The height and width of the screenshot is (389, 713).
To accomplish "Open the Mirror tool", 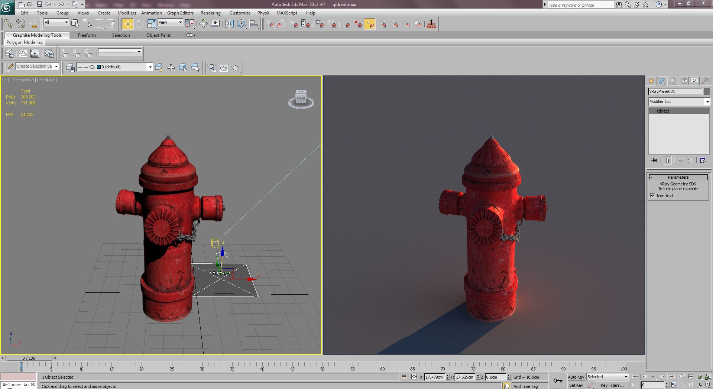I will pyautogui.click(x=229, y=24).
